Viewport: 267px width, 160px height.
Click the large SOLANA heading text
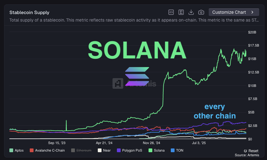pos(137,50)
